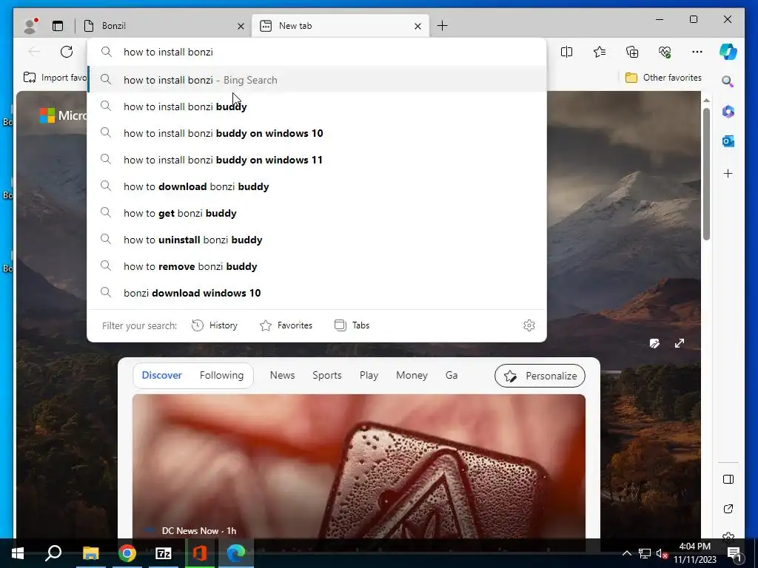Image resolution: width=758 pixels, height=568 pixels.
Task: Switch feed to Following tab
Action: pos(221,375)
